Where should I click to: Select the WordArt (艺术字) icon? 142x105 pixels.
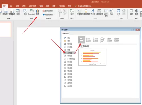pos(93,12)
